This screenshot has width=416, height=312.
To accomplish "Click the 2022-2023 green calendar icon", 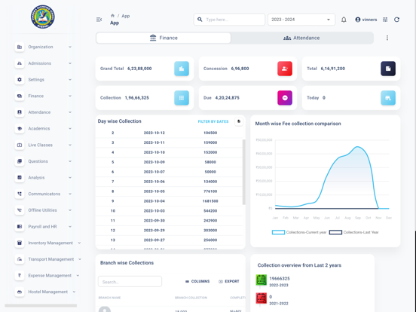I will click(x=261, y=280).
